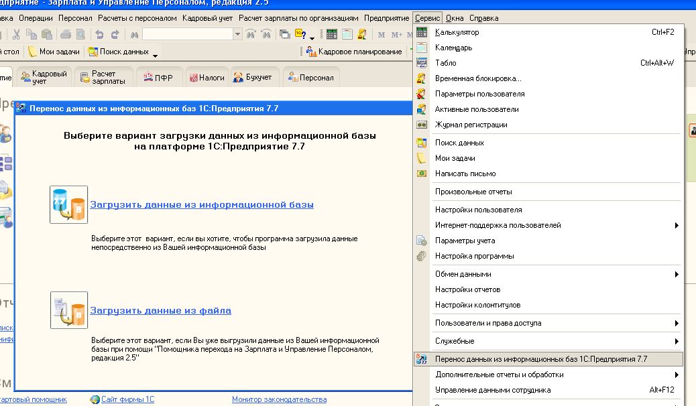Expand Интернет-поддержка пользователей submenu
Screen dimensions: 696x406
pyautogui.click(x=677, y=225)
